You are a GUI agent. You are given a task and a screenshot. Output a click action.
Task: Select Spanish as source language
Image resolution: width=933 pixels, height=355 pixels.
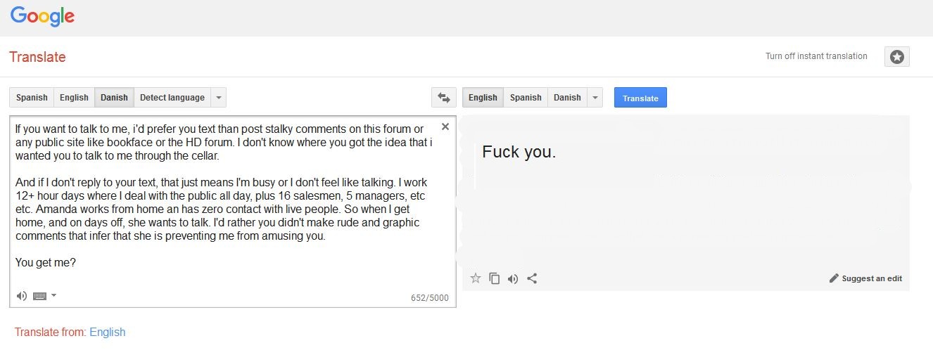click(32, 98)
